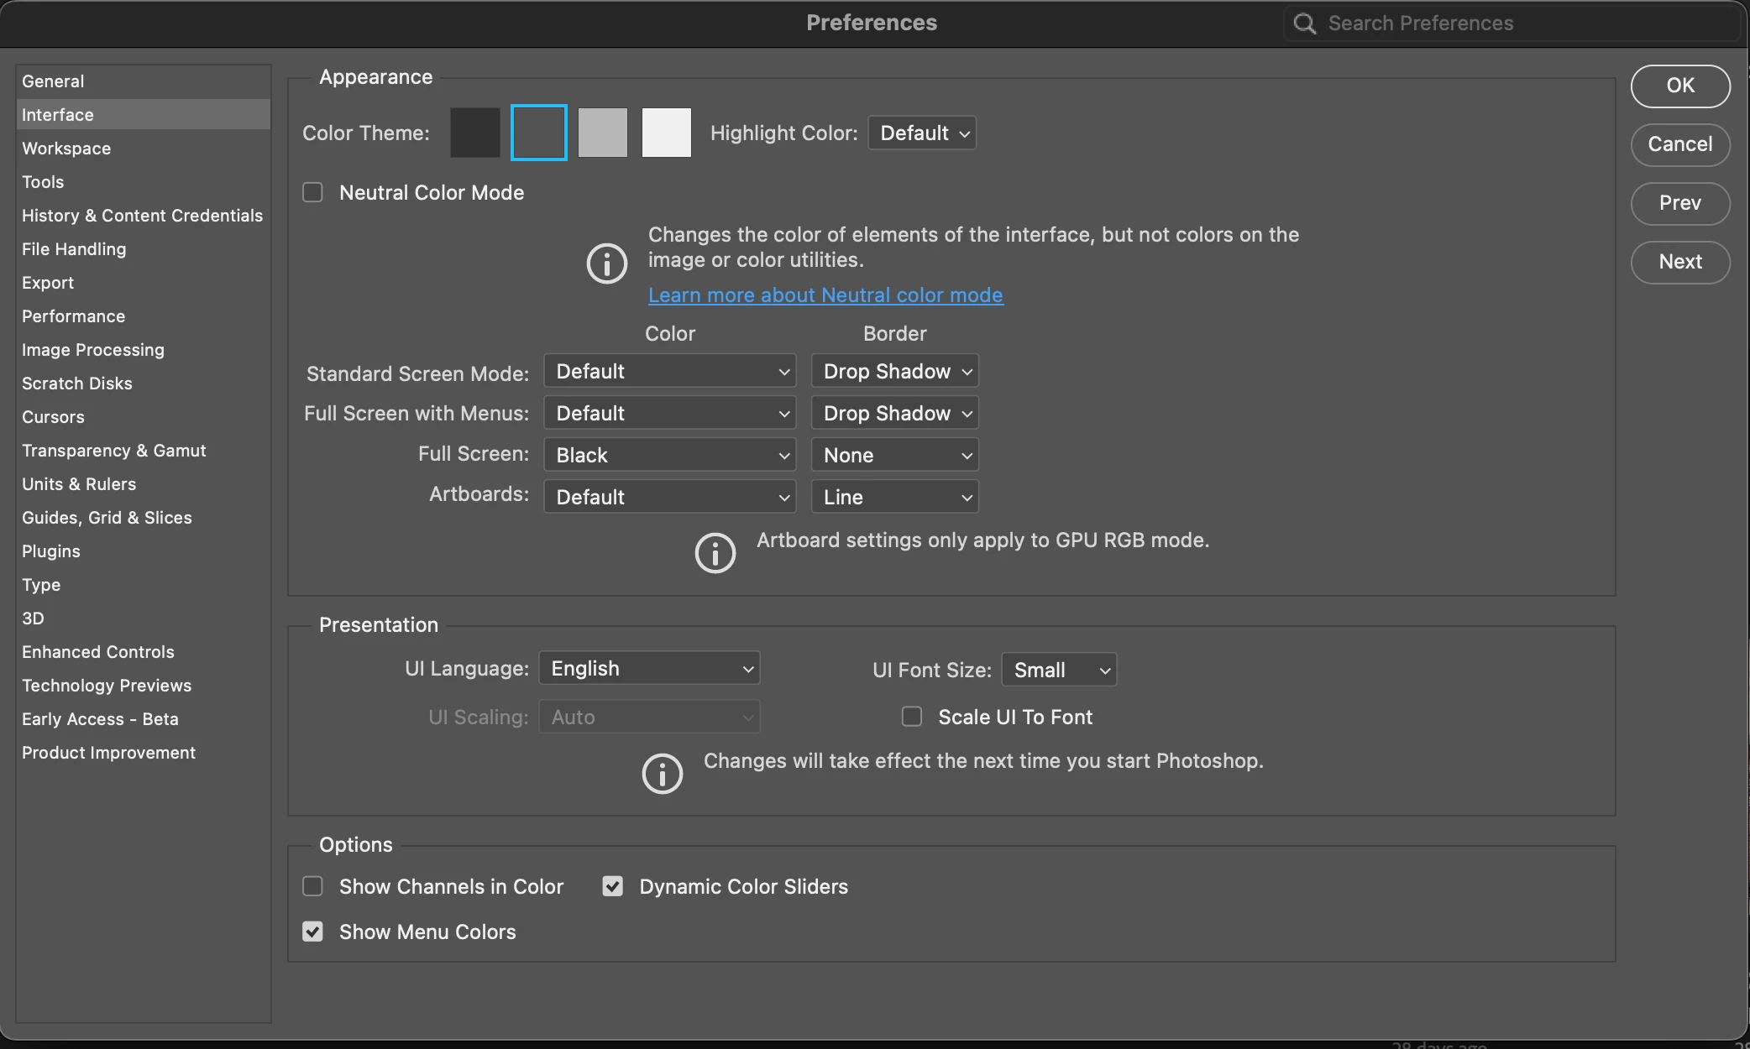This screenshot has width=1750, height=1049.
Task: Open the Highlight Color dropdown
Action: (x=922, y=133)
